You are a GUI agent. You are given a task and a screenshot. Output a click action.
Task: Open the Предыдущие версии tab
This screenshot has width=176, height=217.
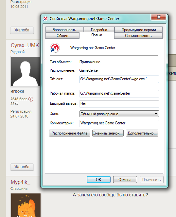139,29
